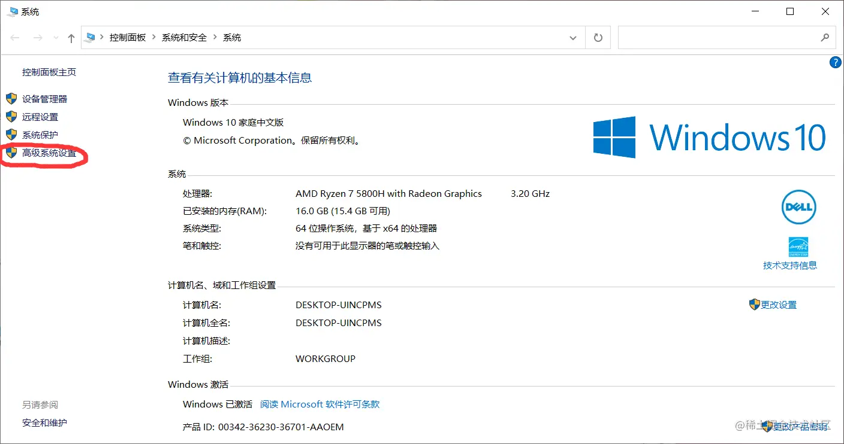
Task: Click inside the search input box
Action: pyautogui.click(x=719, y=37)
